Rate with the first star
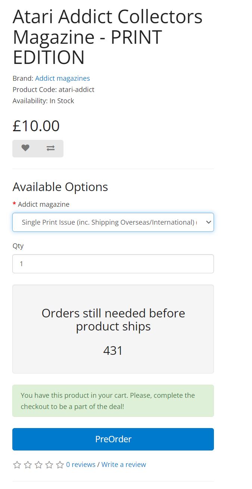Image resolution: width=252 pixels, height=489 pixels. point(17,465)
